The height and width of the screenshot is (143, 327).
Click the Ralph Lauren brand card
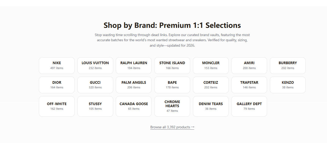134,65
